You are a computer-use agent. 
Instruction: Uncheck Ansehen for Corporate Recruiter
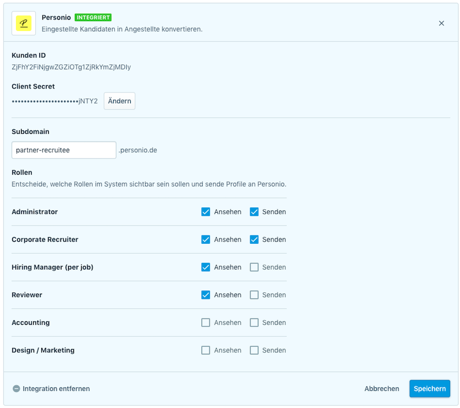tap(206, 240)
